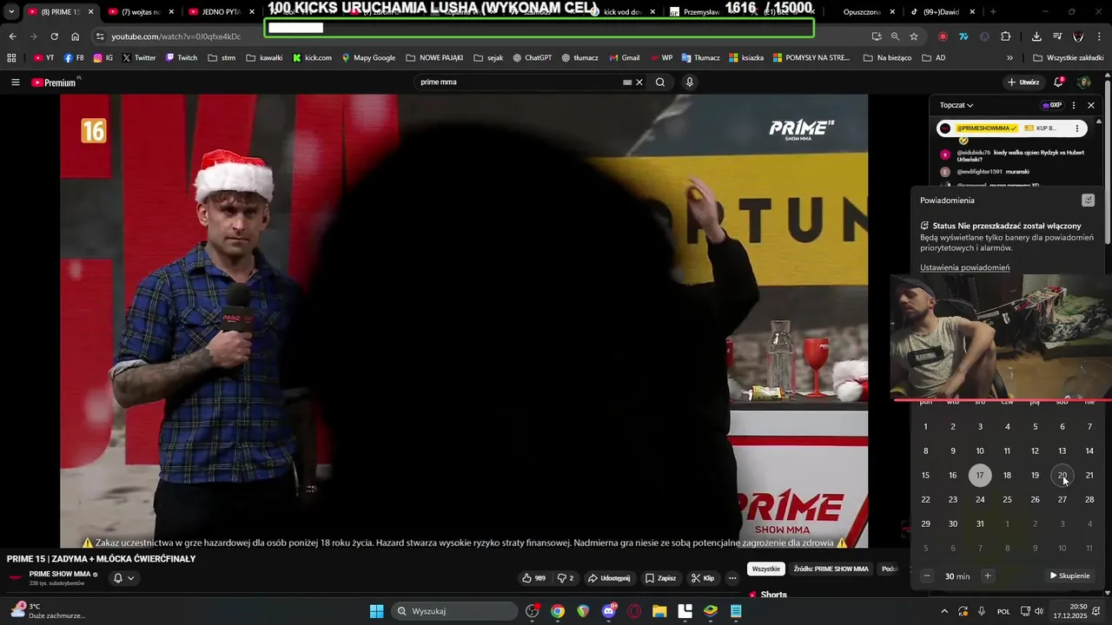
Task: Open File Explorer from taskbar
Action: [x=659, y=611]
